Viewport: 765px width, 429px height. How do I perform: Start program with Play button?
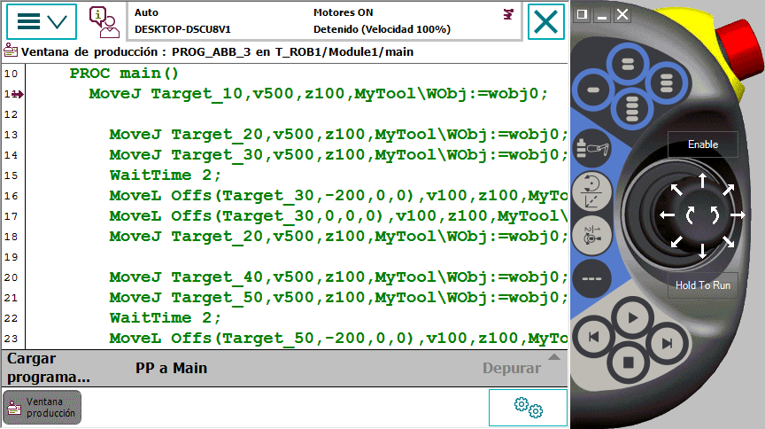tap(633, 318)
